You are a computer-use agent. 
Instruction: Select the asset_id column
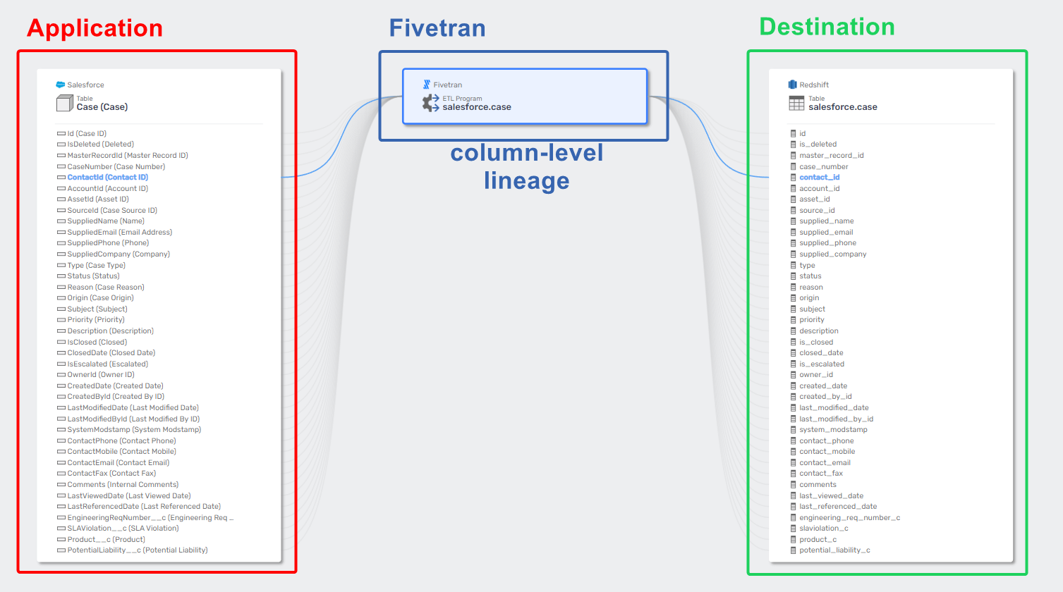click(x=815, y=199)
